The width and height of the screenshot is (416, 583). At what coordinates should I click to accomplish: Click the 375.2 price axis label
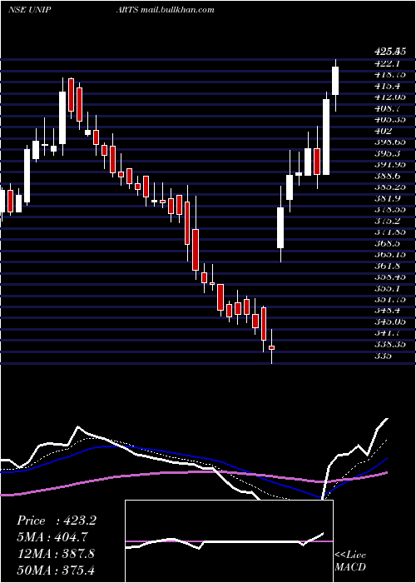(x=387, y=221)
